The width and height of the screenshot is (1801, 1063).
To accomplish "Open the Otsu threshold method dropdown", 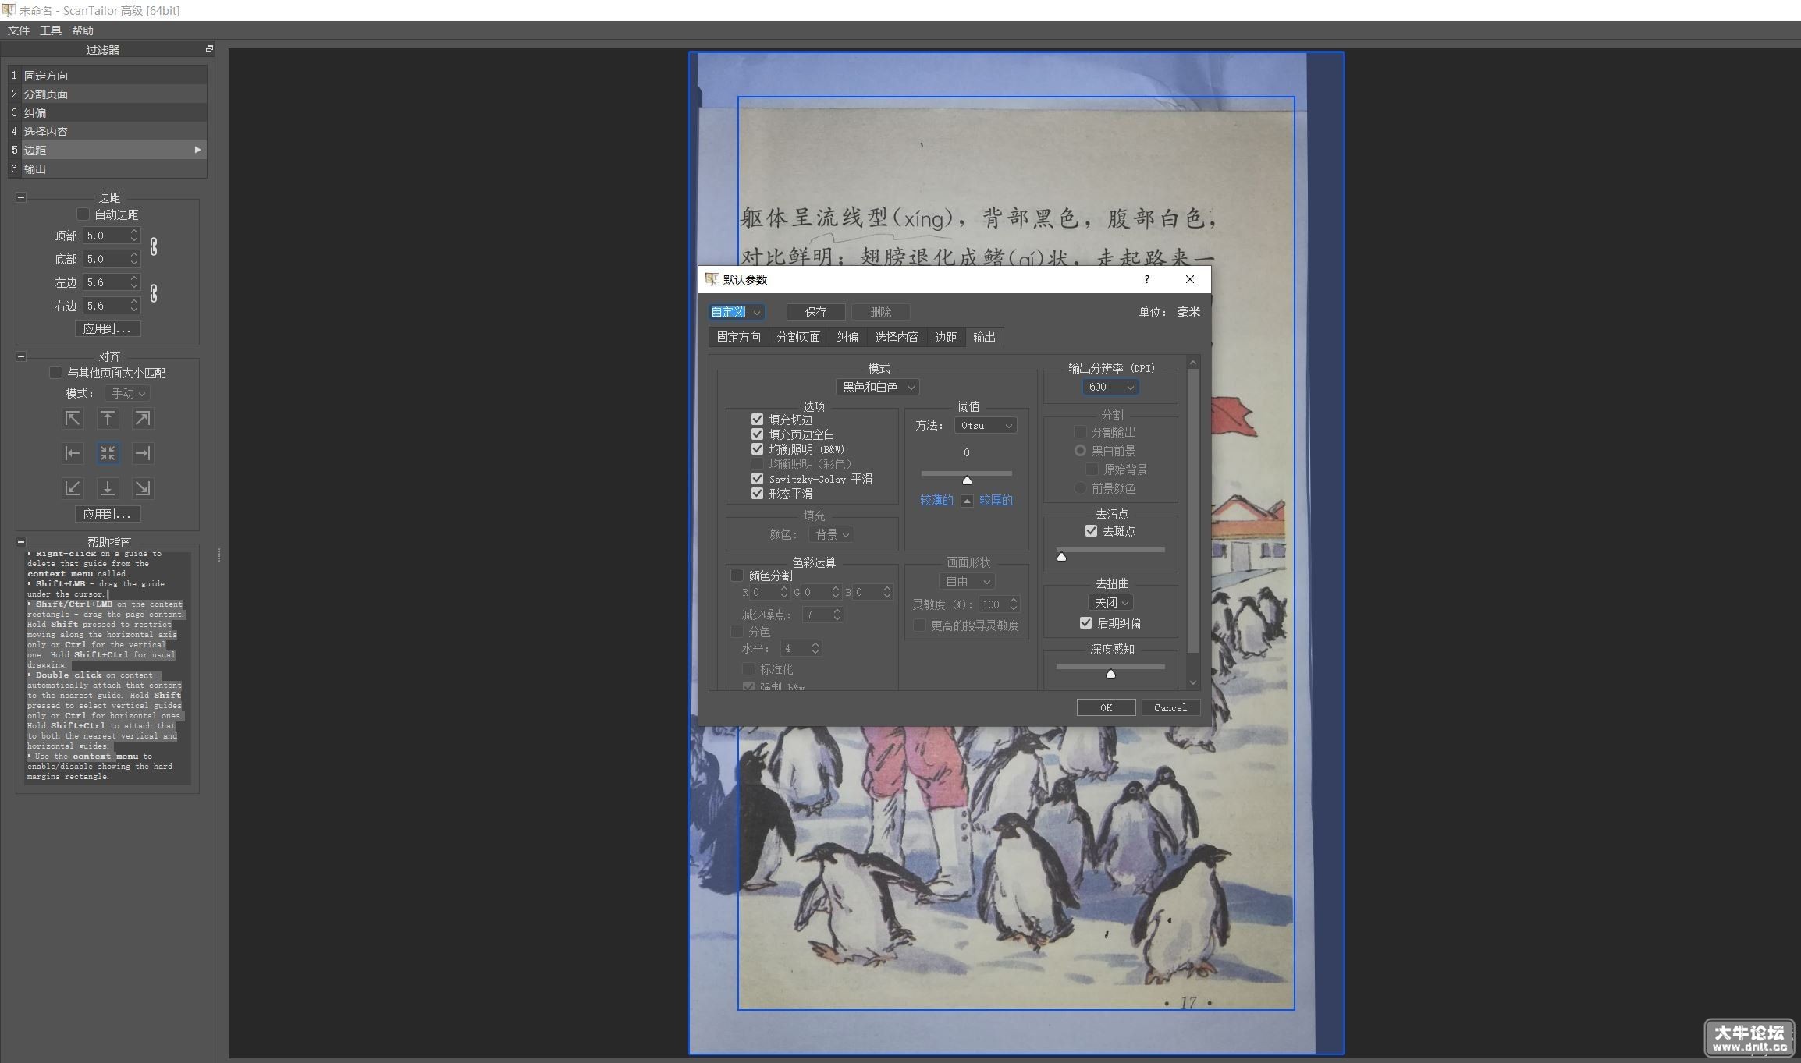I will click(986, 425).
